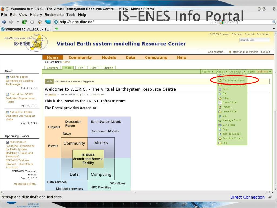Open the browser Home icon
Viewport: 277px width, 208px height.
coord(40,22)
